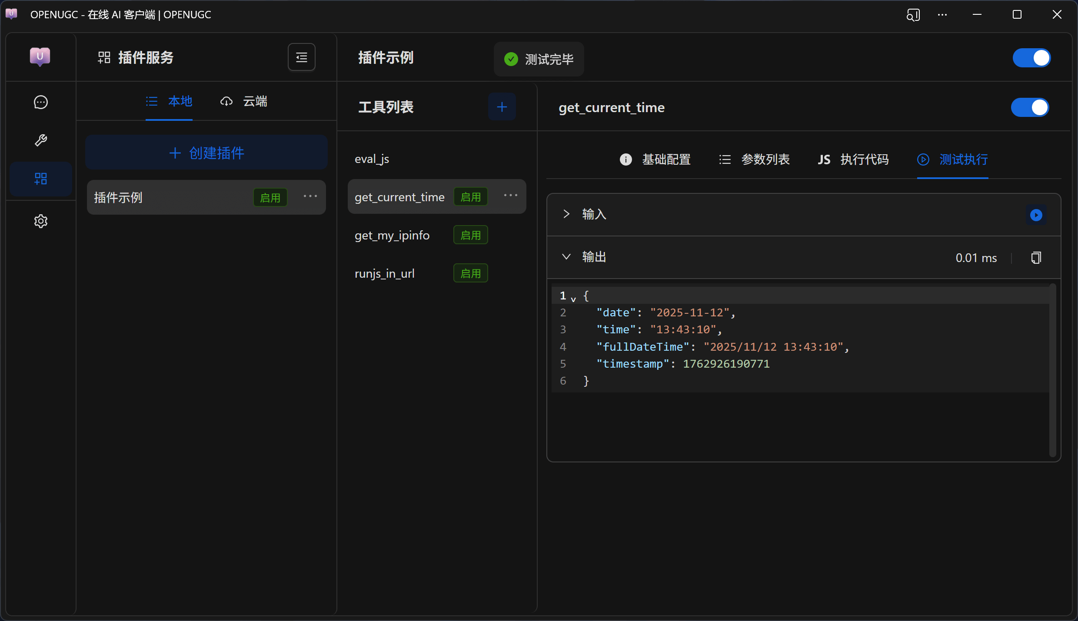Open more options for 插件示例 plugin
Screen dimensions: 1078x621
(310, 197)
